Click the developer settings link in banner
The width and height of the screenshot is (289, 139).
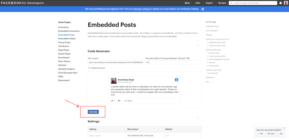click(x=142, y=9)
